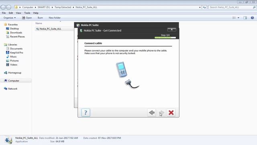Click the change view icon in toolbar
Screen dimensions: 257x145
234,18
